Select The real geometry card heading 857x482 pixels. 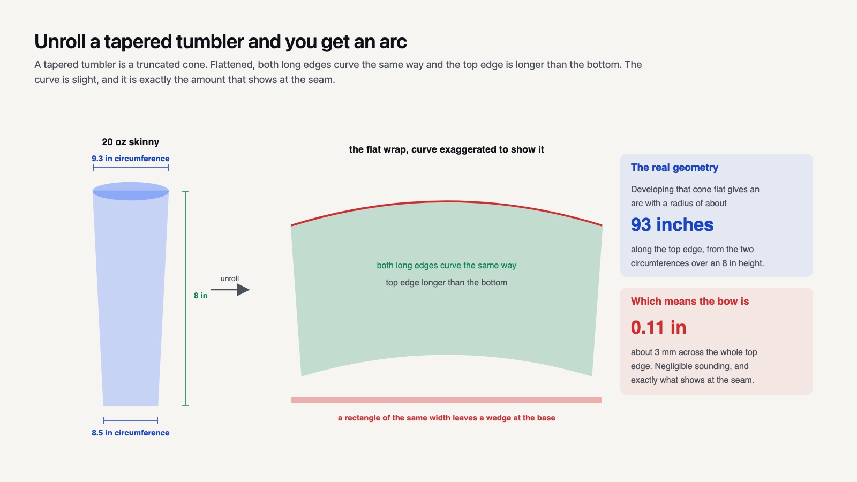click(674, 167)
